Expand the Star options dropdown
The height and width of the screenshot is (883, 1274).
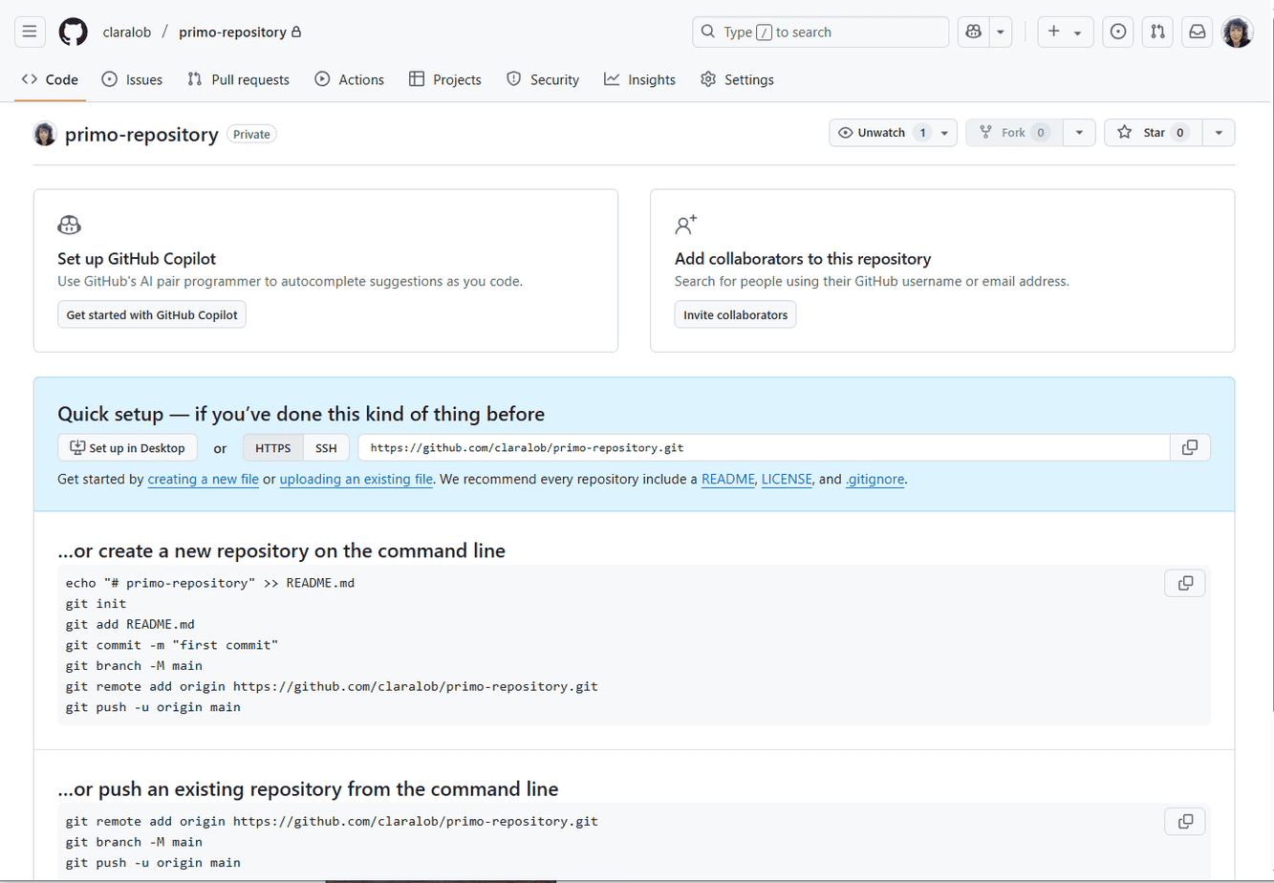[x=1219, y=132]
